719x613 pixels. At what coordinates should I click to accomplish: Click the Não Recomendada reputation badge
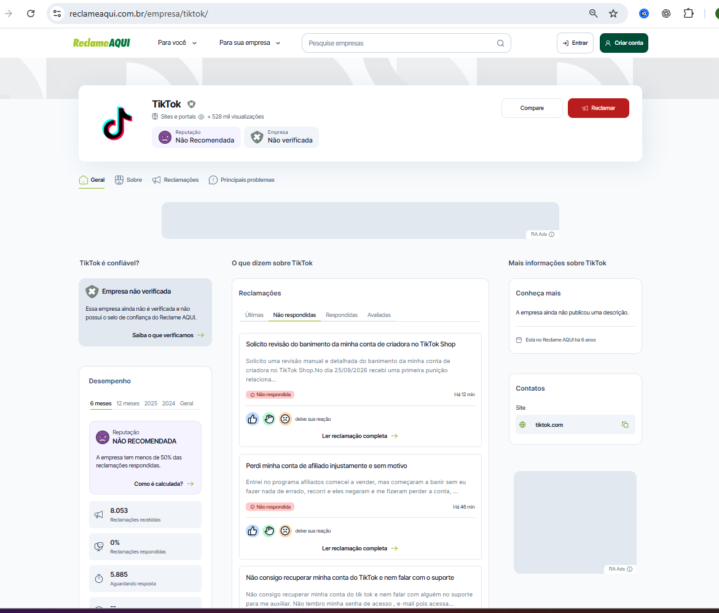(x=196, y=137)
